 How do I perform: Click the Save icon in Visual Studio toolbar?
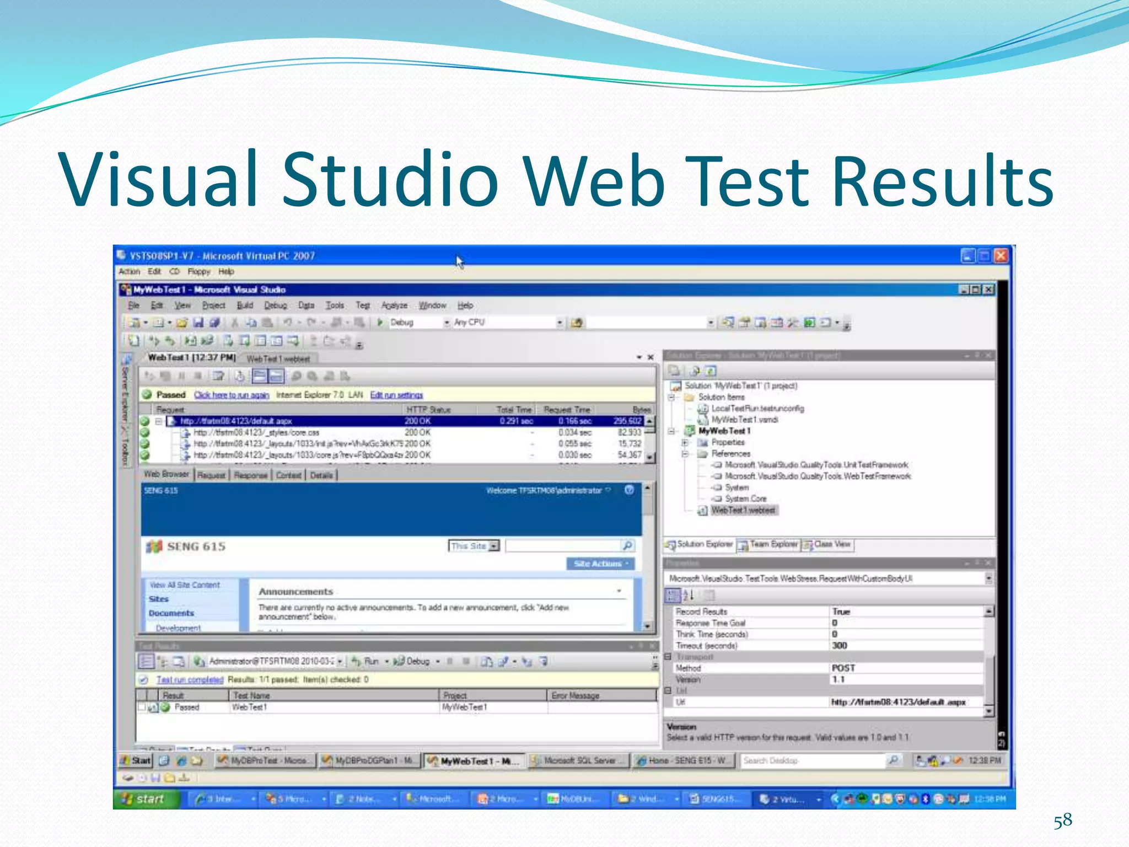point(198,323)
